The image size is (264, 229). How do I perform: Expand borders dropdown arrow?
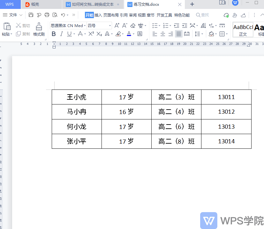(227, 34)
